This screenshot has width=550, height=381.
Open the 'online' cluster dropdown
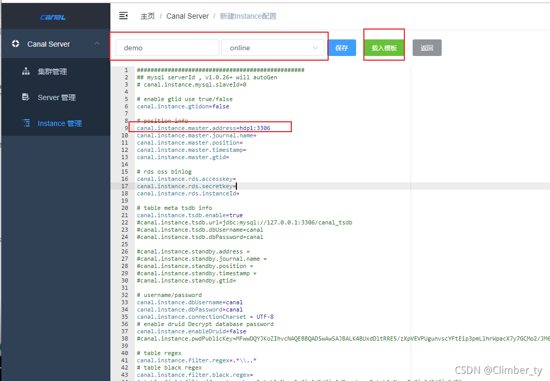[273, 48]
